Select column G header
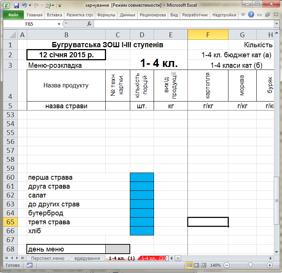The width and height of the screenshot is (282, 273). coord(242,35)
